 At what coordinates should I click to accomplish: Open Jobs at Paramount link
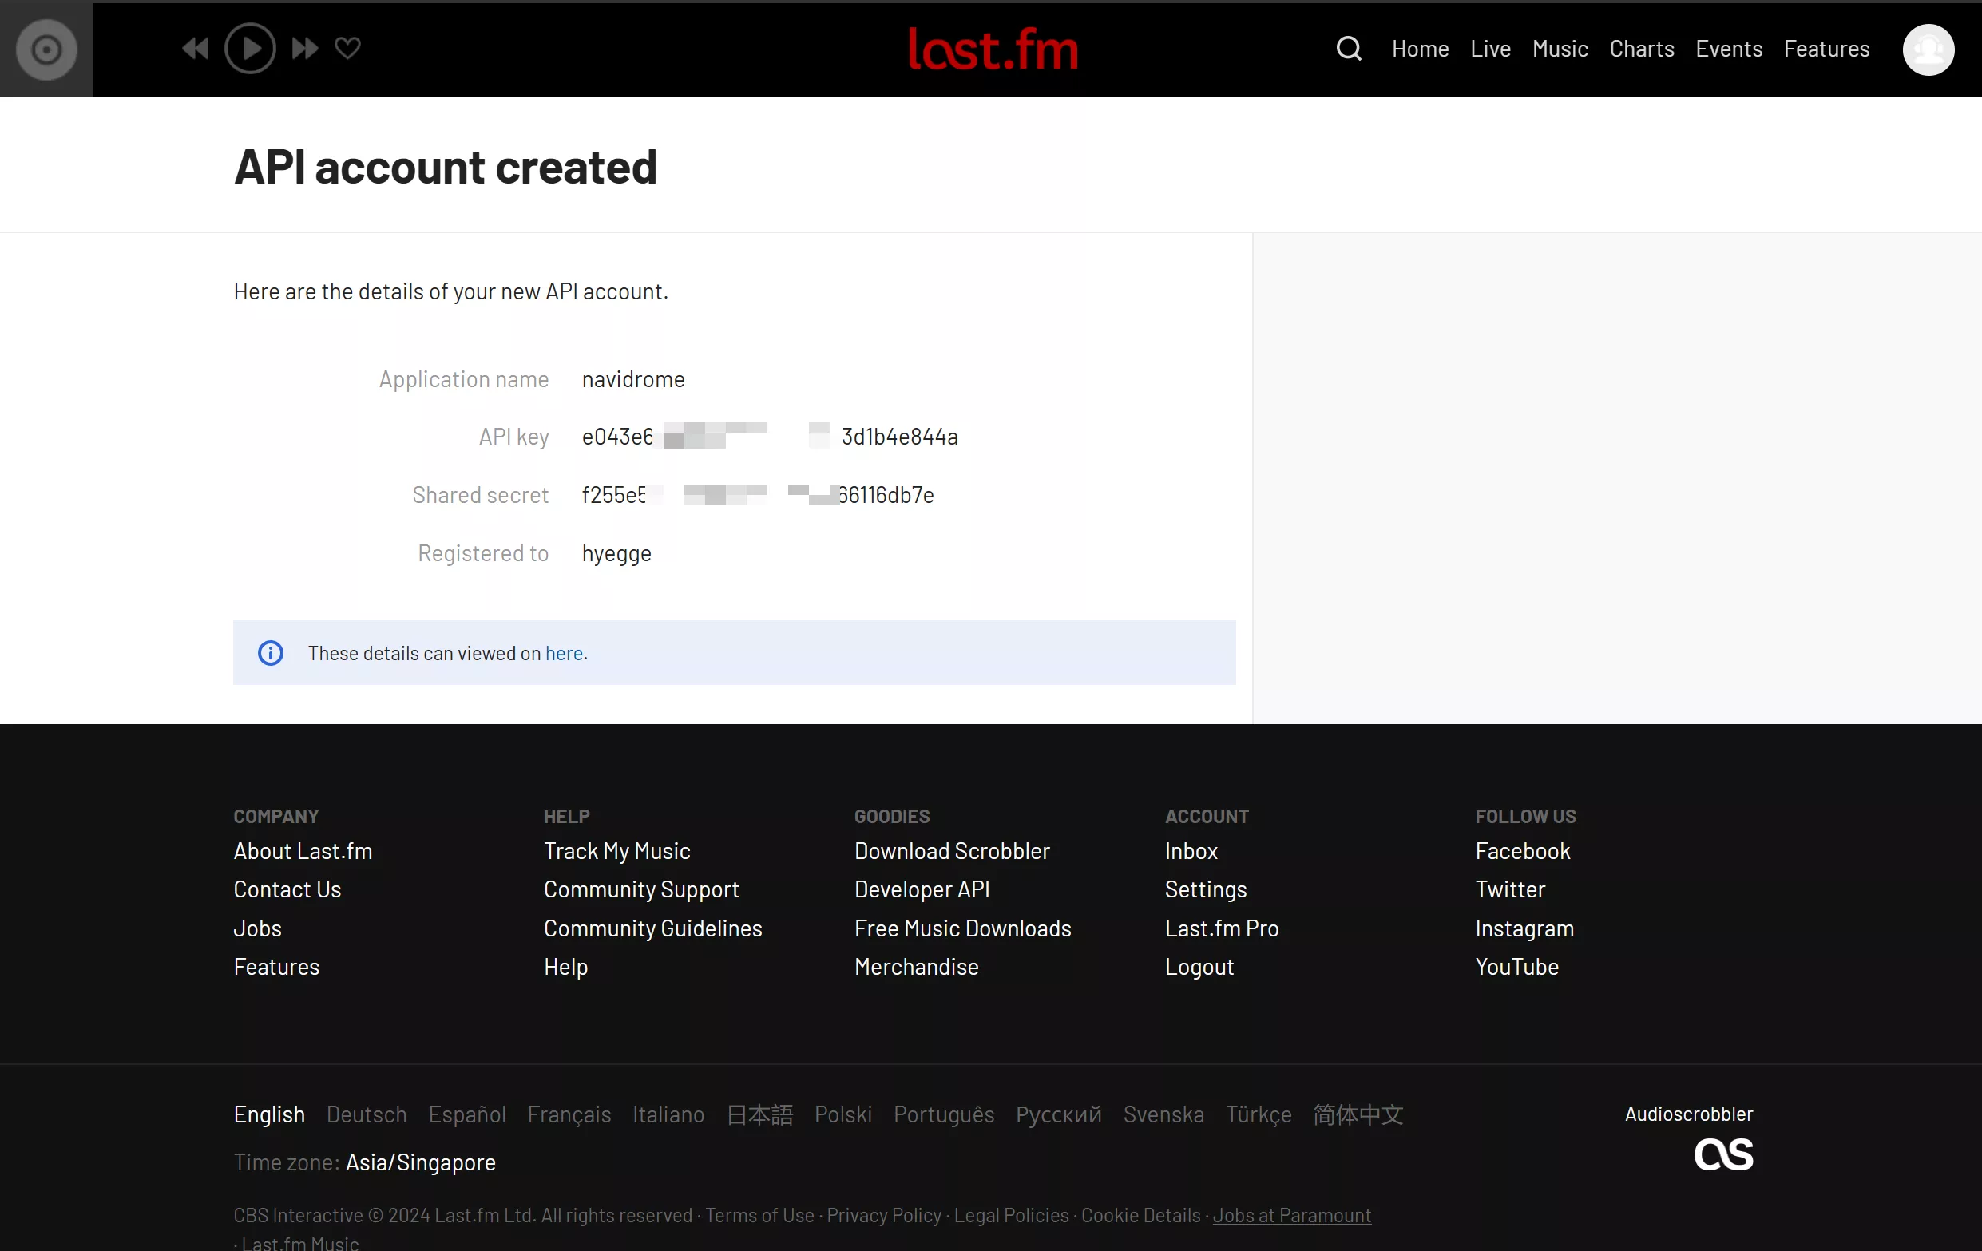1291,1215
